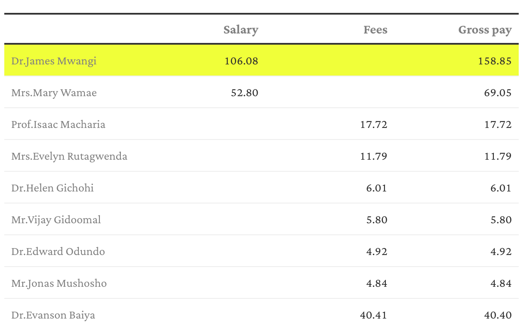Image resolution: width=523 pixels, height=334 pixels.
Task: Select the Dr.Edward Odundo name cell
Action: 58,252
